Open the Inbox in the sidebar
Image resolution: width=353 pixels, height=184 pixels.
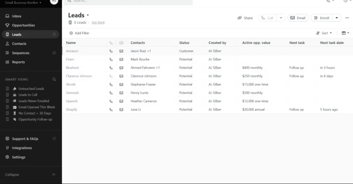pos(16,16)
